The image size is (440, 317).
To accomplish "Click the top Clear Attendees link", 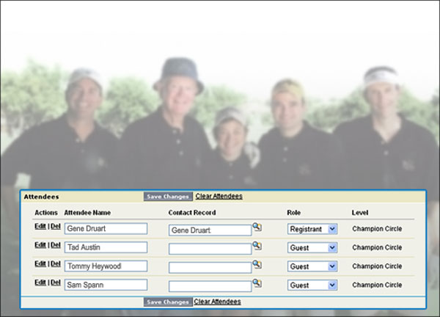I will click(x=219, y=196).
